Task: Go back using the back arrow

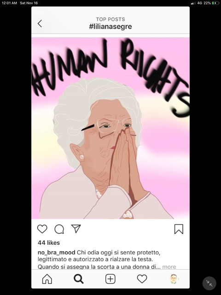Action: click(40, 24)
